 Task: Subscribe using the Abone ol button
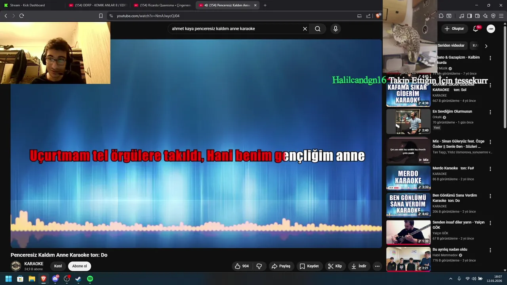coord(79,266)
